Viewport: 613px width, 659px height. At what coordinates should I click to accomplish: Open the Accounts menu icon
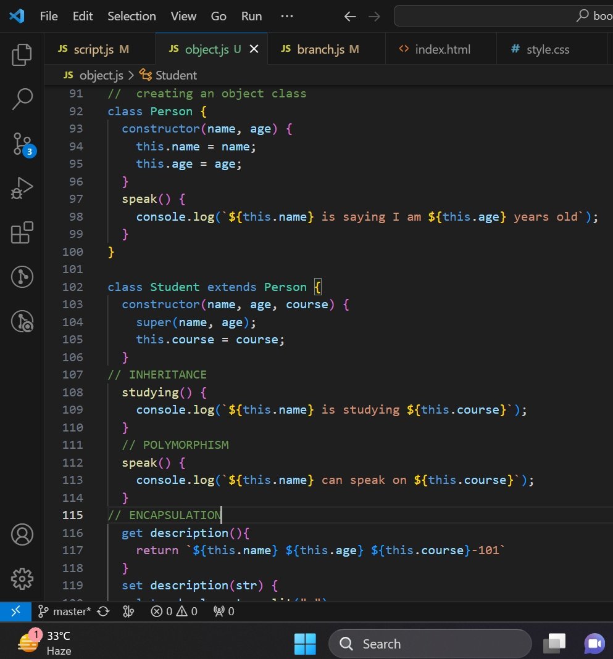pos(22,534)
